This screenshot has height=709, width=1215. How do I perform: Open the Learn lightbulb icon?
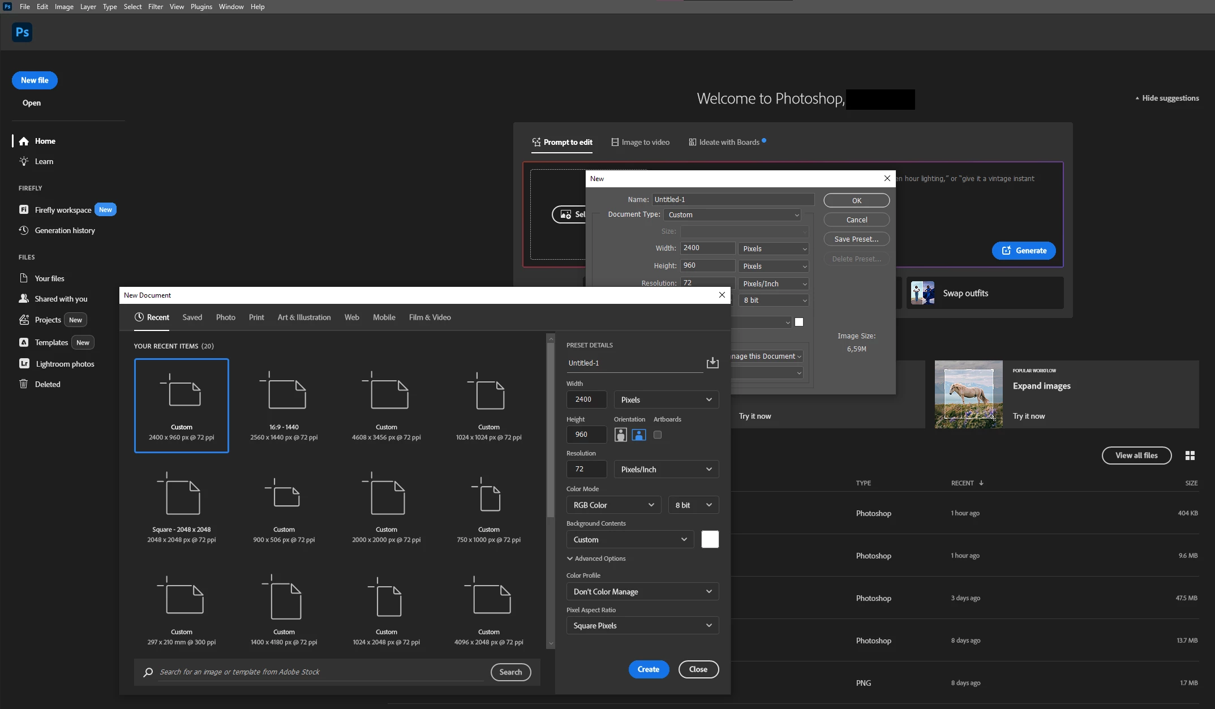click(24, 161)
